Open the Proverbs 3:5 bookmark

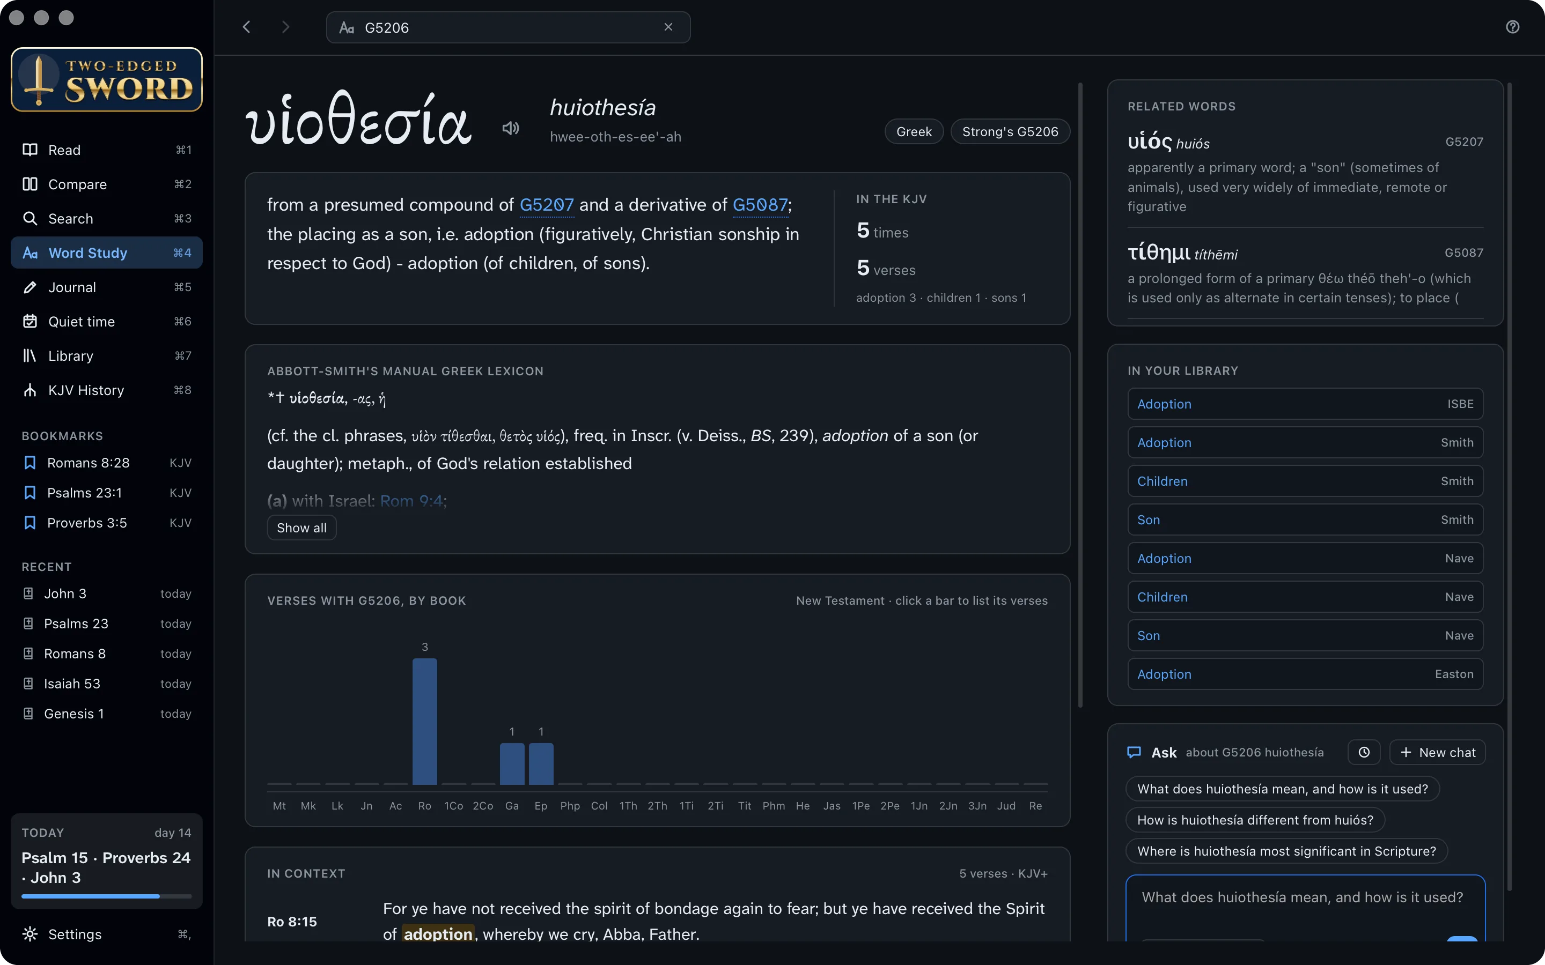click(107, 523)
